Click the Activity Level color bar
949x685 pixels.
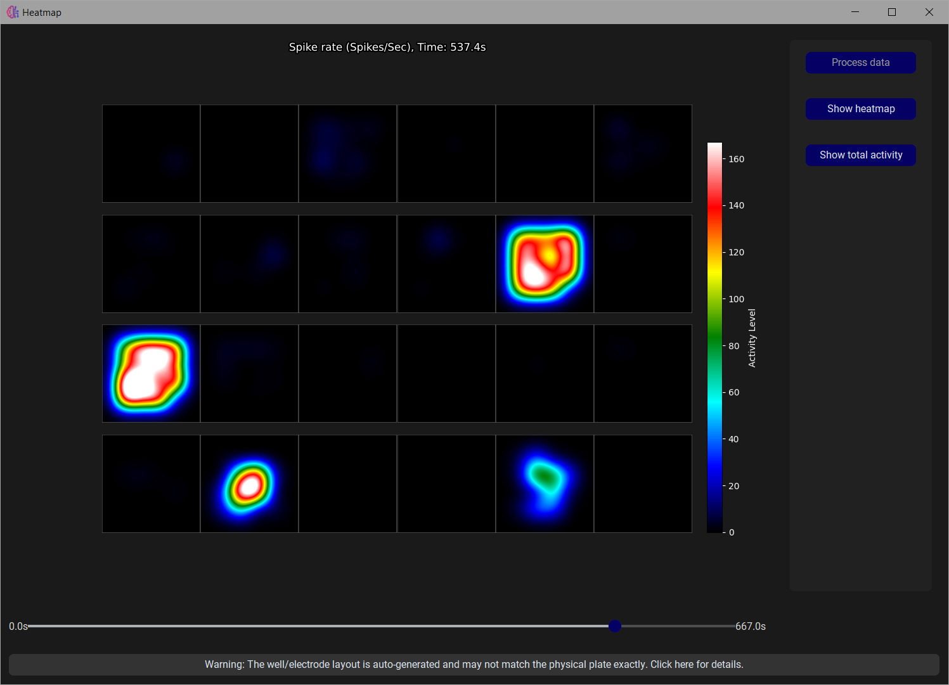pyautogui.click(x=714, y=338)
